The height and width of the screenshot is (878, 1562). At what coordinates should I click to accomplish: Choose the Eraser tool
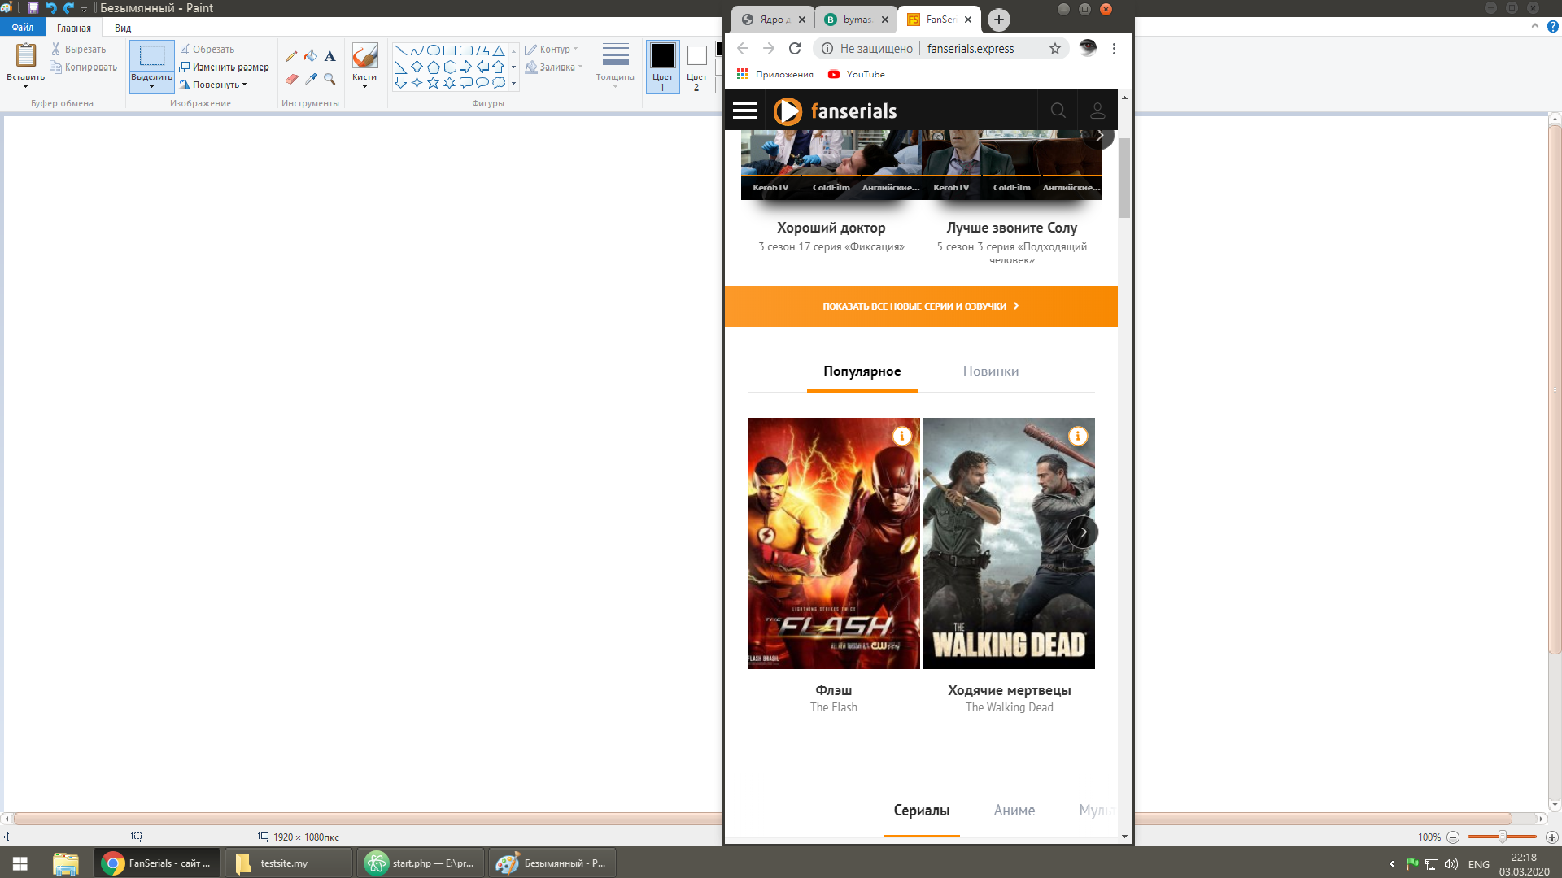click(291, 79)
